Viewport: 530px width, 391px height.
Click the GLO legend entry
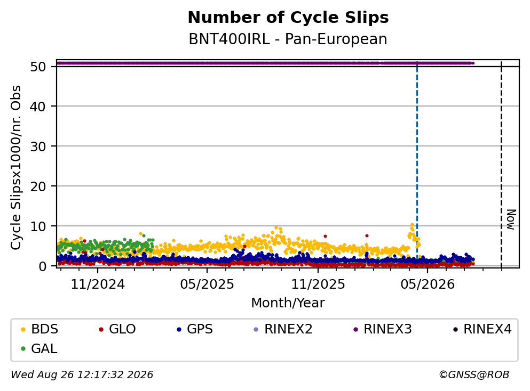click(x=117, y=329)
